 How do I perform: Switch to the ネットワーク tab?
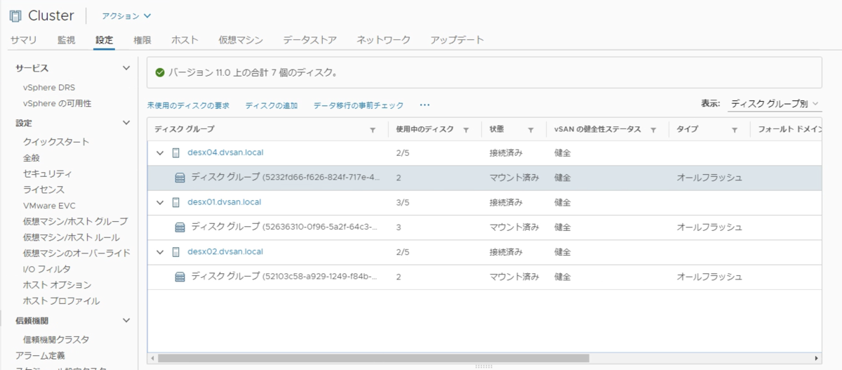[384, 40]
